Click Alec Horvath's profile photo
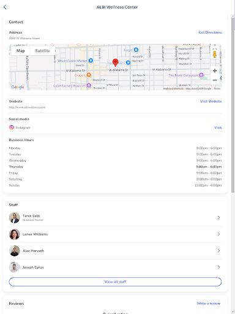Viewport: 235px width, 314px height. (15, 251)
